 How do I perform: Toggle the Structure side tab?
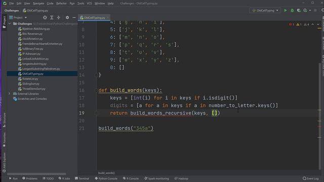tap(4, 120)
